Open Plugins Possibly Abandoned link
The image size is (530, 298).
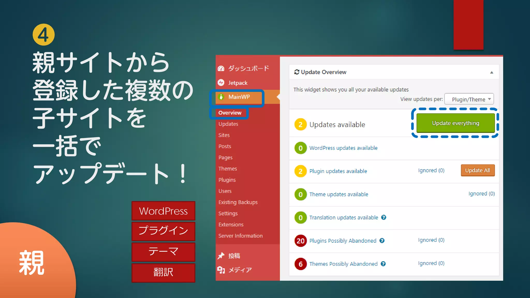[343, 241]
